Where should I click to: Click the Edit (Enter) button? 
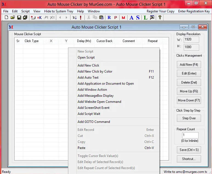pyautogui.click(x=189, y=73)
